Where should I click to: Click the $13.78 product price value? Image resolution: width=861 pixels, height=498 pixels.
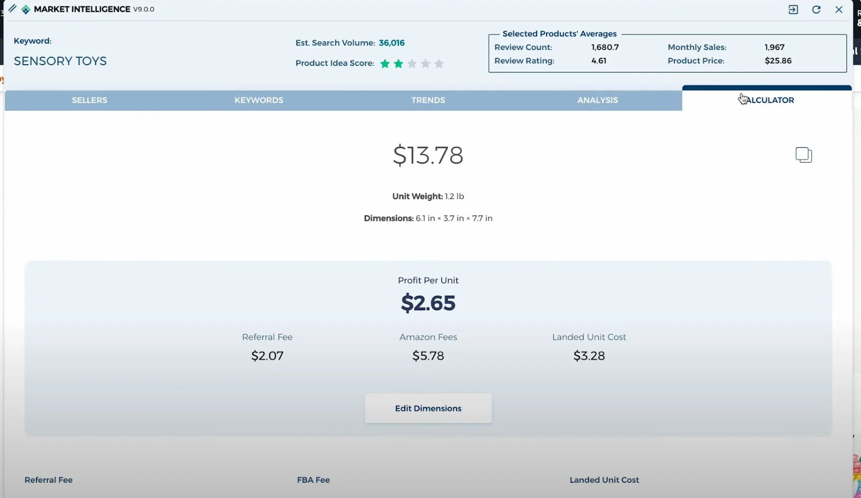click(428, 155)
